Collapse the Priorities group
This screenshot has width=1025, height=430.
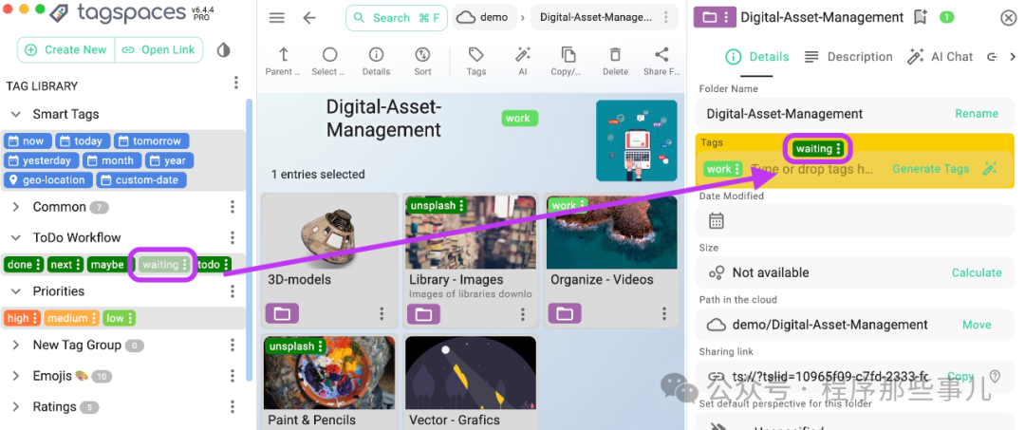pos(16,291)
